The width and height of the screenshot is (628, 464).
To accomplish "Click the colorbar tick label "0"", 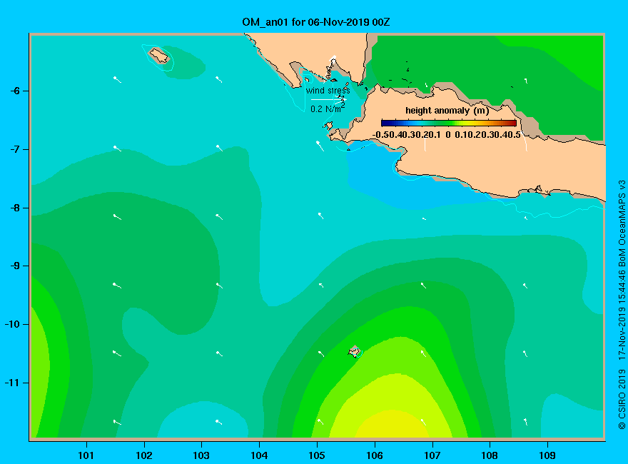I will tap(448, 135).
